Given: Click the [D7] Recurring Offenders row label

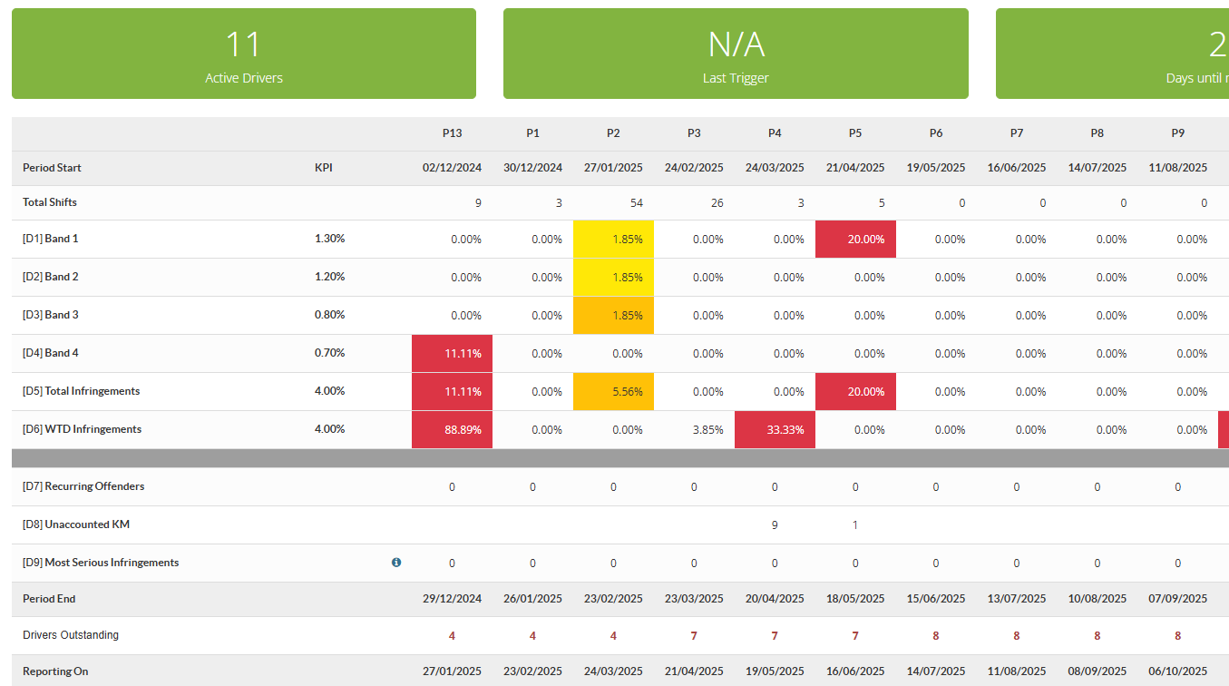Looking at the screenshot, I should [x=83, y=486].
